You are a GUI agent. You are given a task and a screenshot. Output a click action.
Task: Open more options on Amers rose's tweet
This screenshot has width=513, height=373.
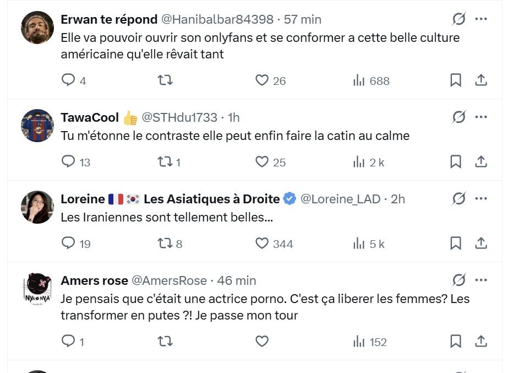click(481, 280)
